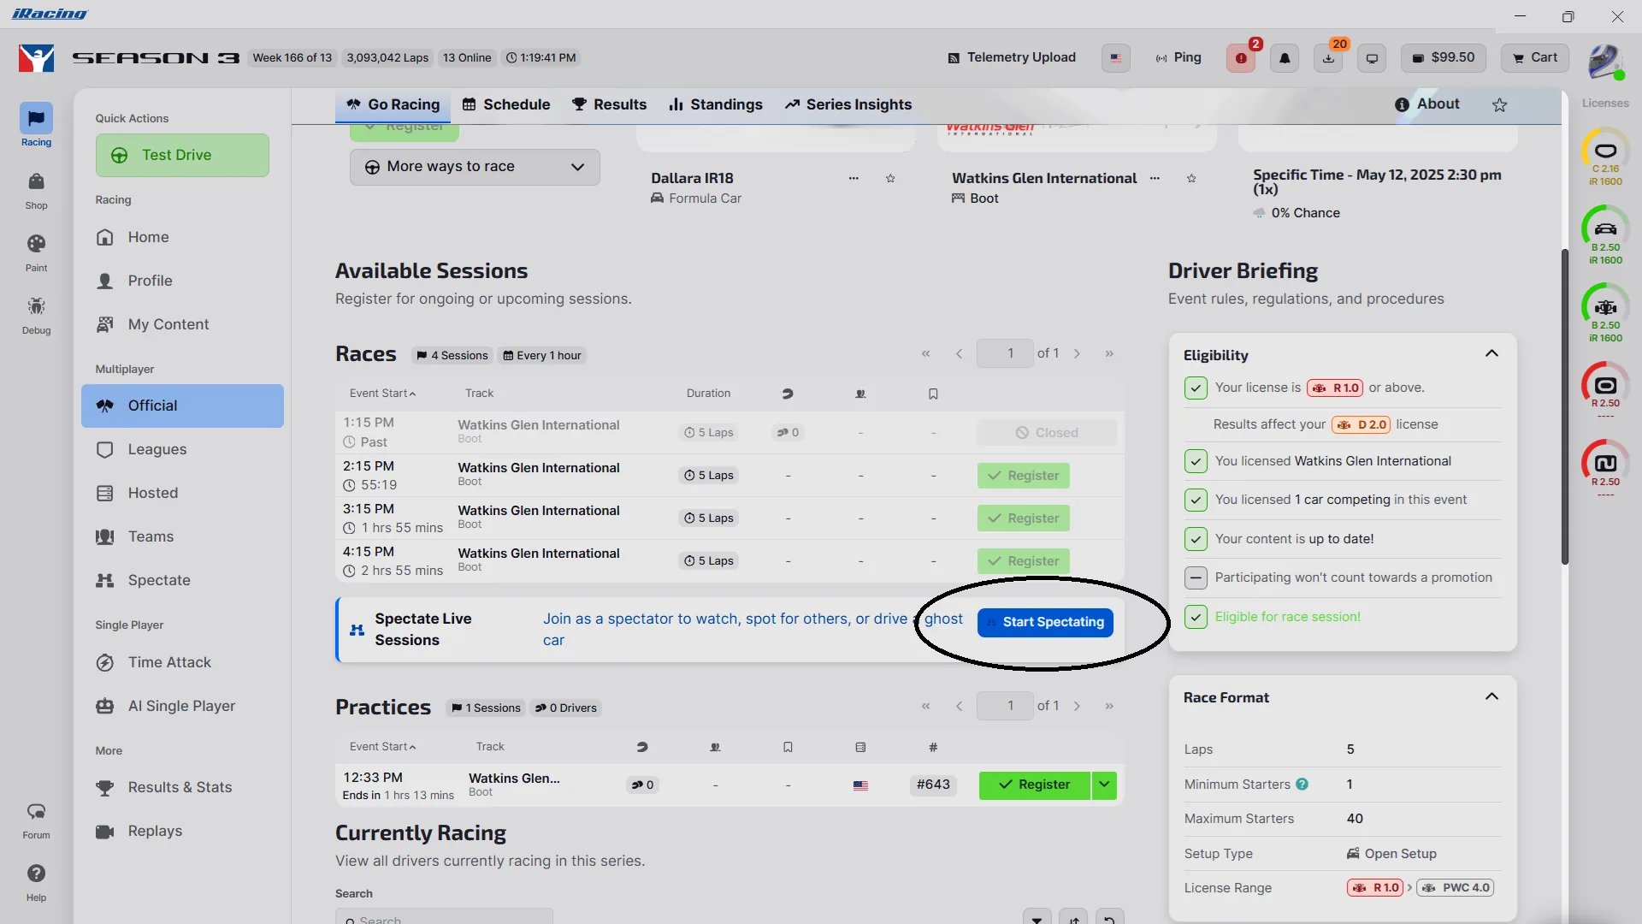Sort Races by Event Start

click(x=382, y=394)
